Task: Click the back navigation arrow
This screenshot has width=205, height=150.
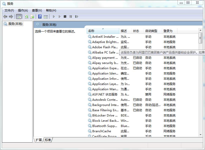Action: (5, 16)
